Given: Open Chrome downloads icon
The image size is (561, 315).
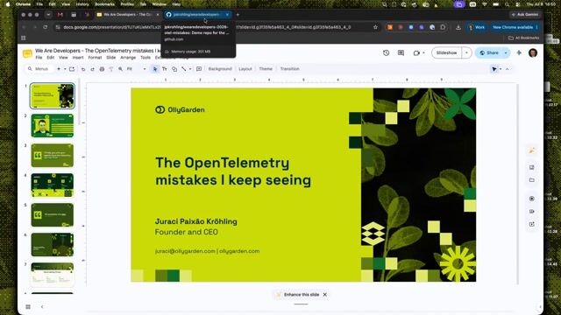Looking at the screenshot, I should pos(458,27).
